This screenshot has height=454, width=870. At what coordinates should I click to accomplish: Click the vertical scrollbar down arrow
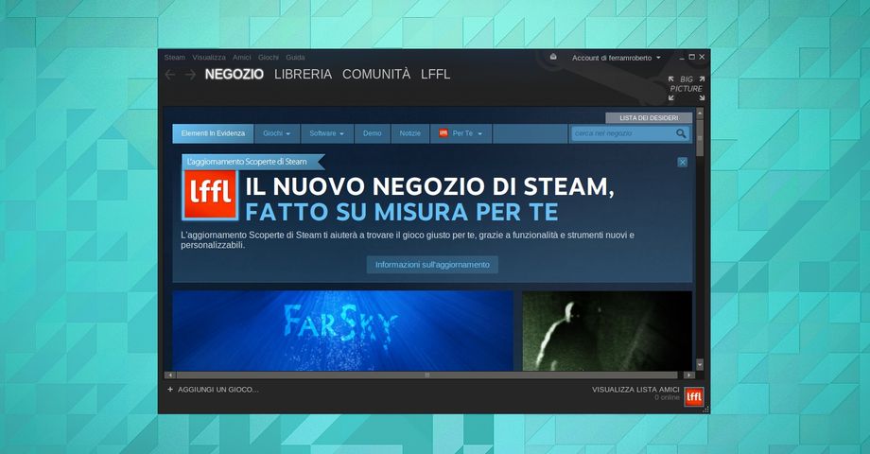(x=700, y=365)
